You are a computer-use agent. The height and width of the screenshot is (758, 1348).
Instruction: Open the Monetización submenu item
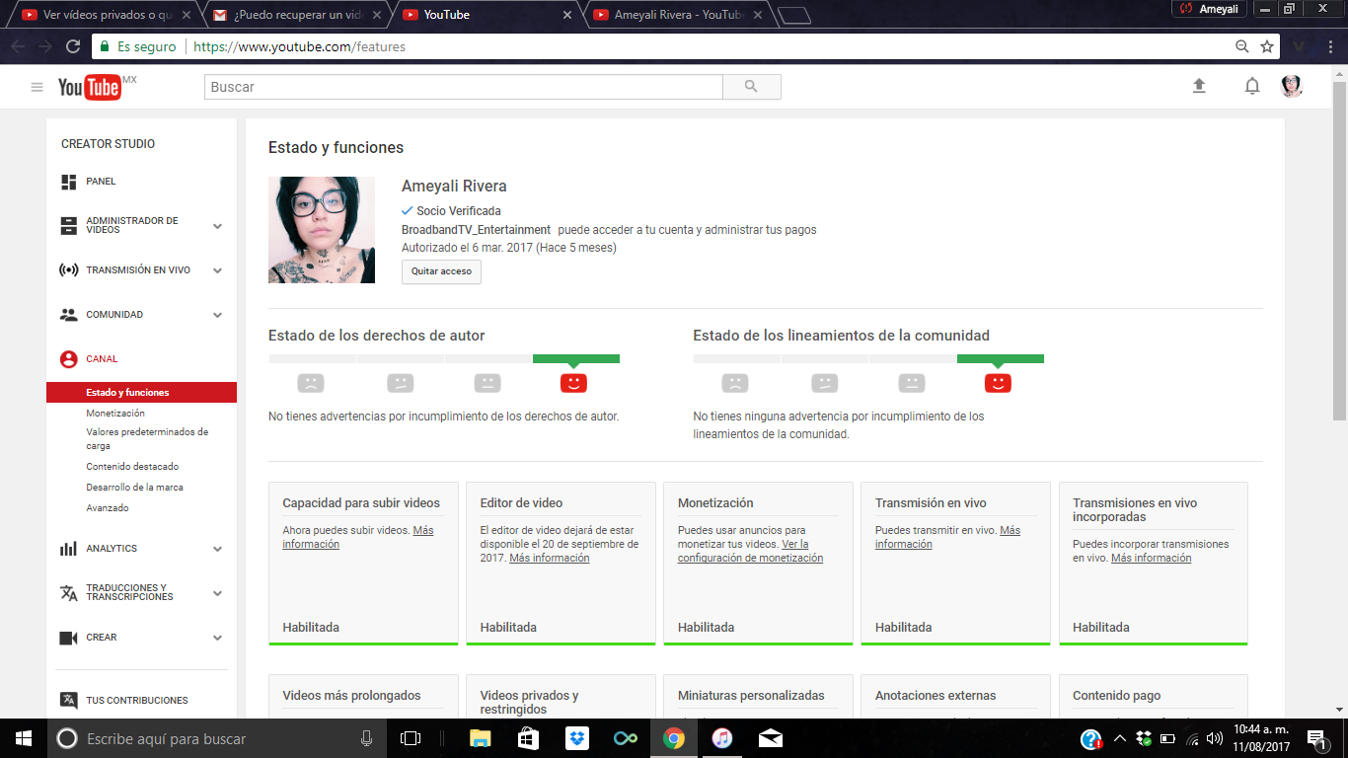(115, 414)
